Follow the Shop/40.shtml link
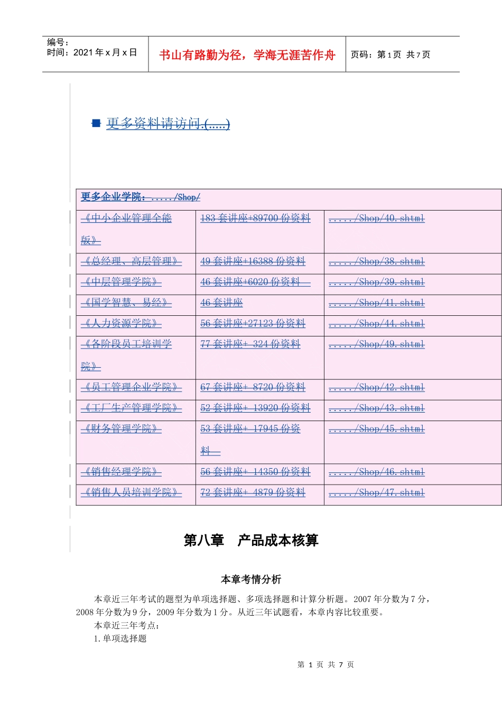The image size is (502, 711). (377, 218)
